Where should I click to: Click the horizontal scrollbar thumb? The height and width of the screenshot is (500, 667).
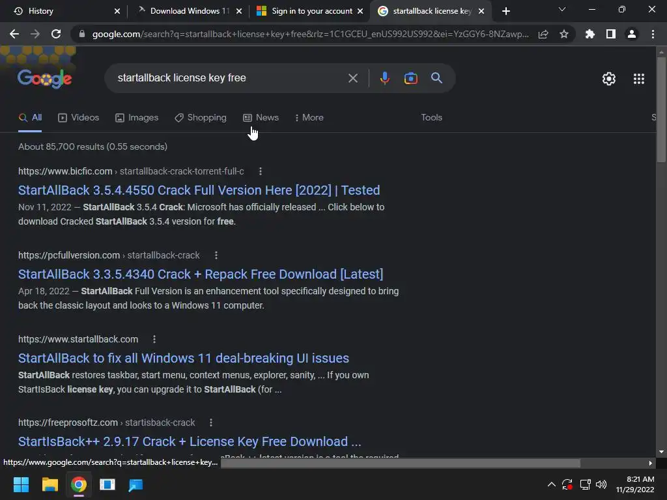pos(401,463)
